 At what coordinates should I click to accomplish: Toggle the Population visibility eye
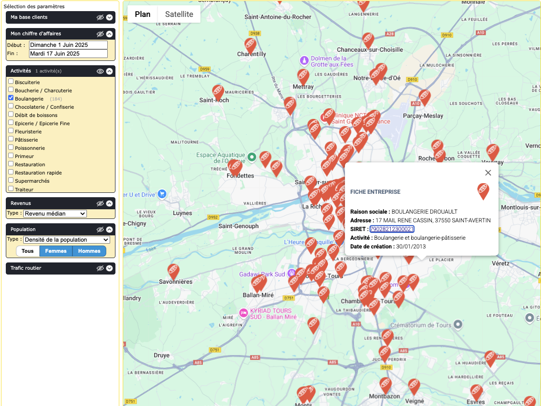pyautogui.click(x=100, y=230)
